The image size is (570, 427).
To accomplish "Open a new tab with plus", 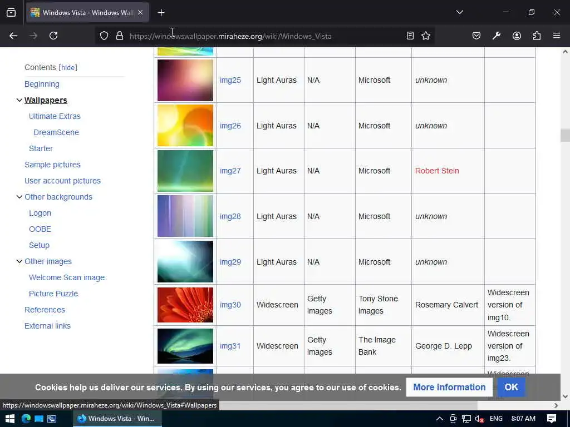I will [161, 13].
